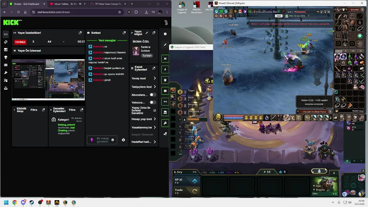This screenshot has height=207, width=368.
Task: Toggle the moderation log widget in right bar
Action: click(165, 80)
